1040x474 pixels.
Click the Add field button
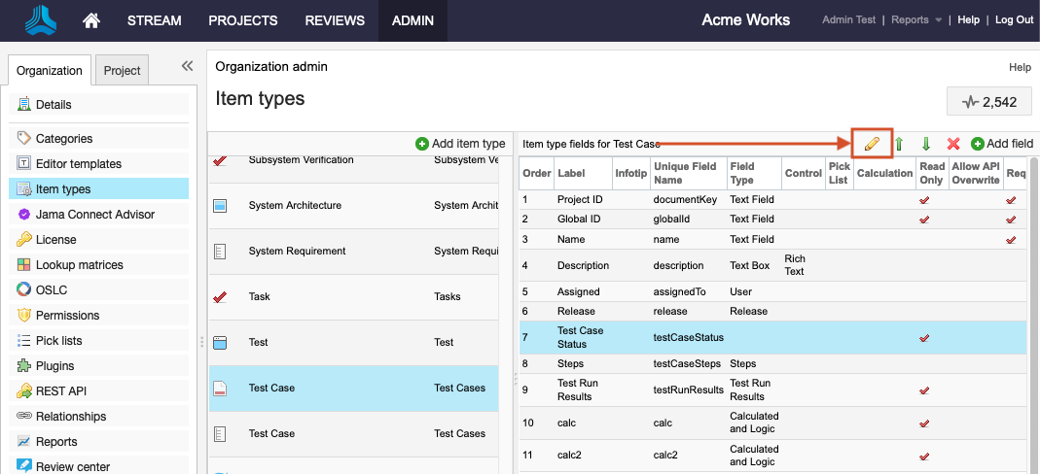(x=1001, y=144)
